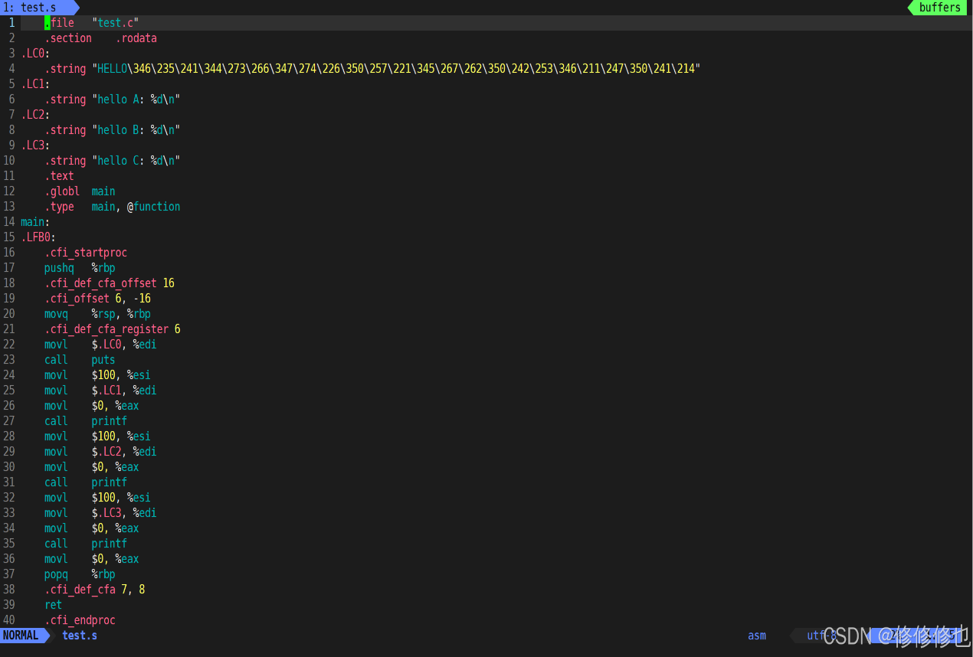
Task: Click the .LC0: label on line 3
Action: tap(35, 54)
